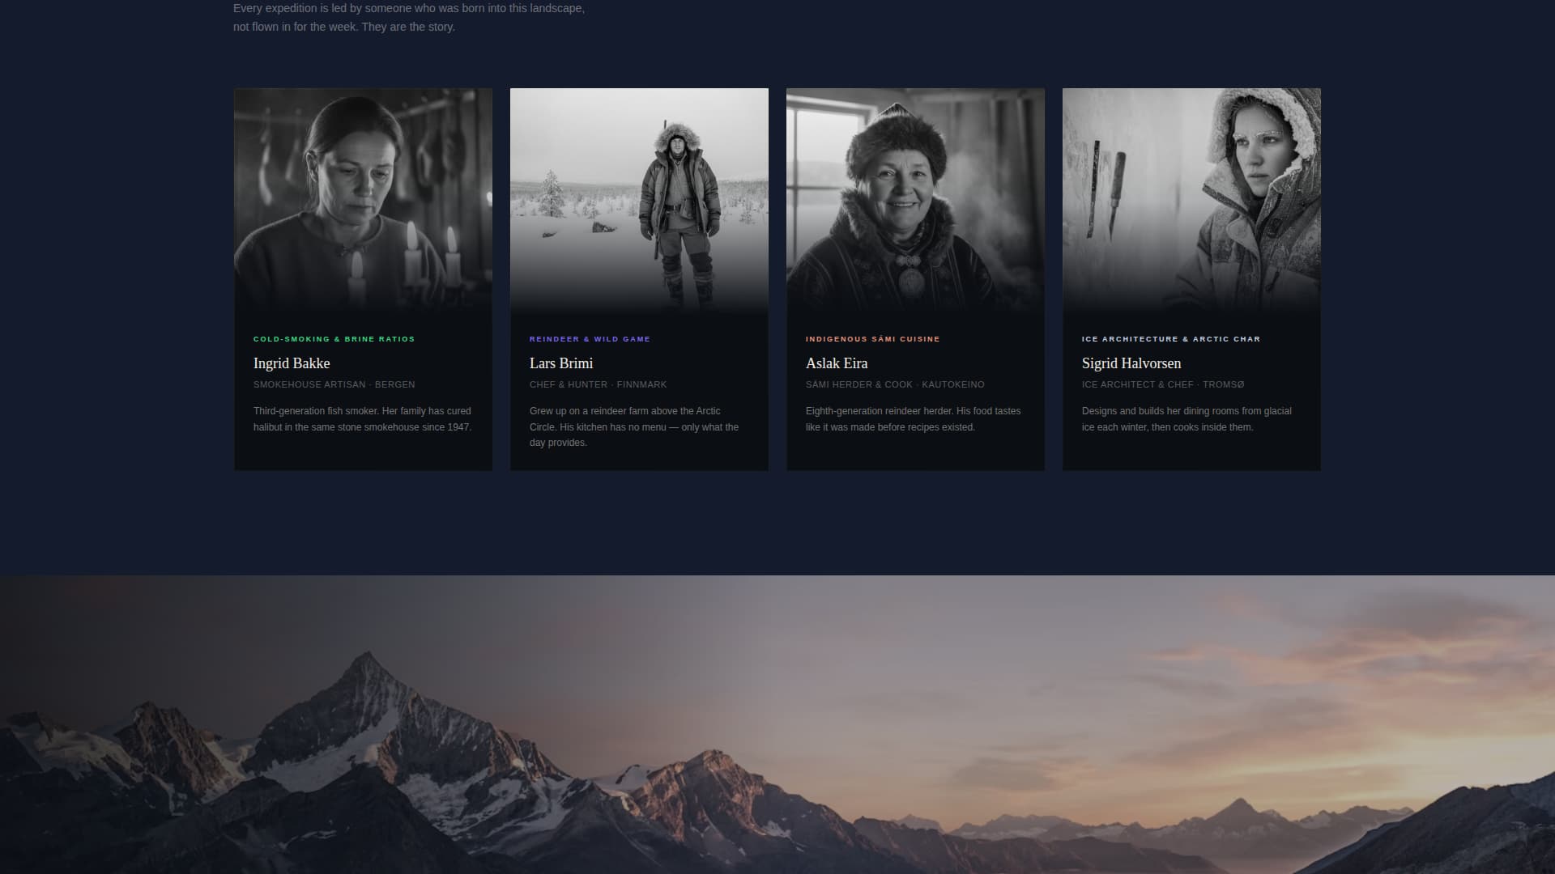Viewport: 1555px width, 874px height.
Task: Click Ingrid Bakke's candlelit portrait photo
Action: [x=363, y=198]
